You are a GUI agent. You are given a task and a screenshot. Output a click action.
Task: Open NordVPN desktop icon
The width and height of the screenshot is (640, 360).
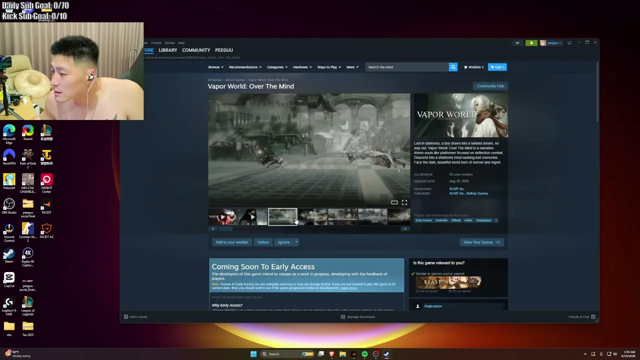[x=9, y=157]
